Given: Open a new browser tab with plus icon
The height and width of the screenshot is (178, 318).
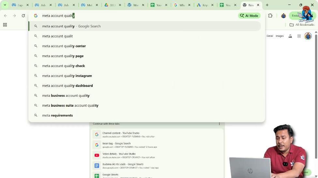Looking at the screenshot, I should tap(267, 5).
